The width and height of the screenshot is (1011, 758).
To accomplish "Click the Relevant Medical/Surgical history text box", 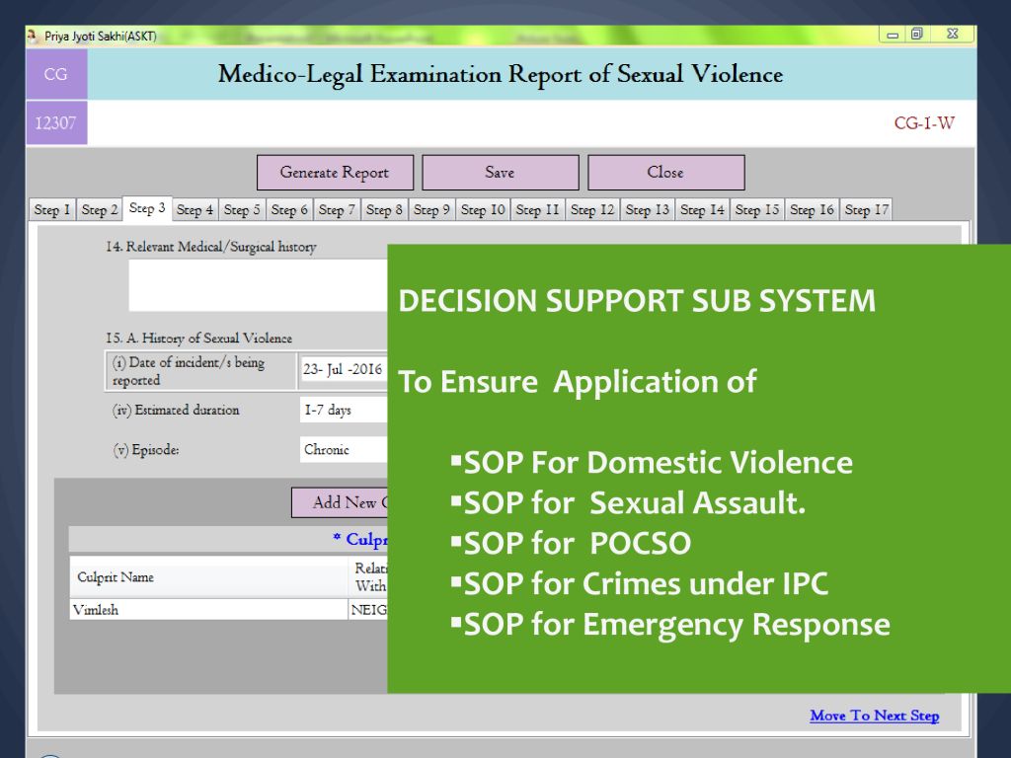I will [x=258, y=286].
